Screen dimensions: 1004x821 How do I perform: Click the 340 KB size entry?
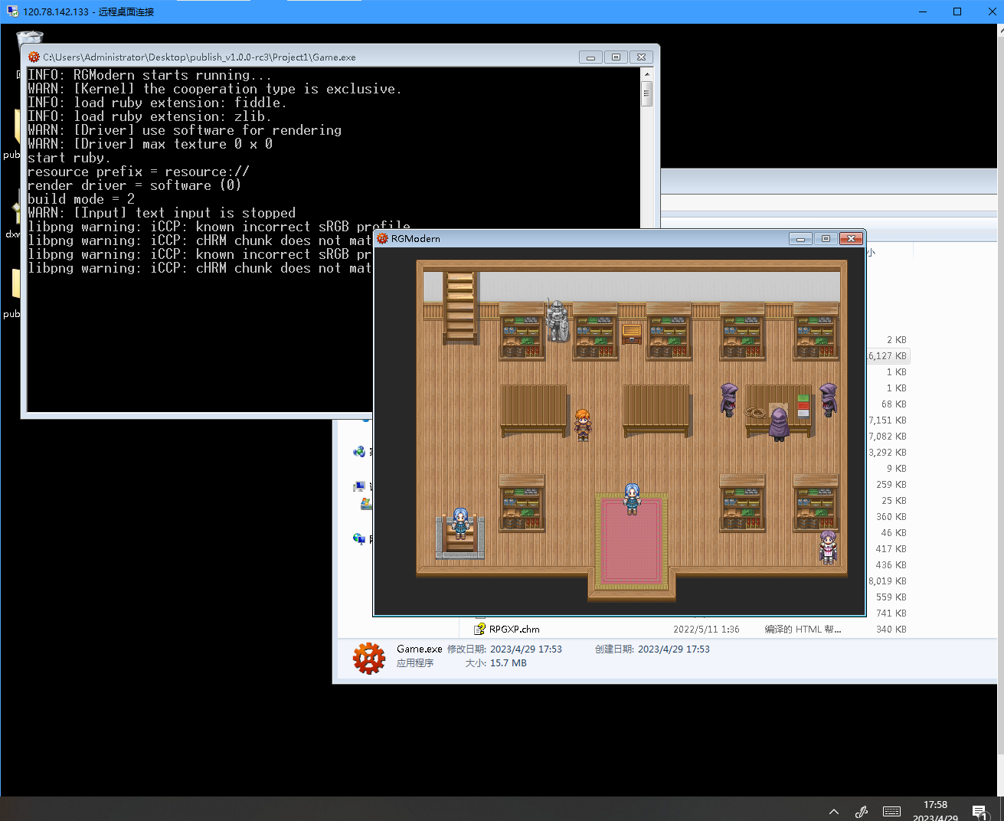coord(891,630)
